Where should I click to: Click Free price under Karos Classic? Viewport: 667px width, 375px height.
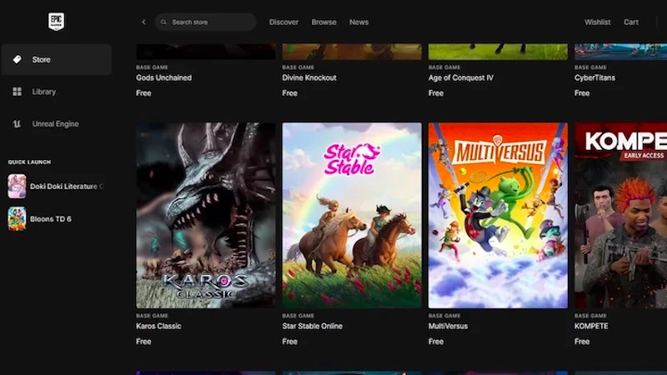(x=143, y=342)
